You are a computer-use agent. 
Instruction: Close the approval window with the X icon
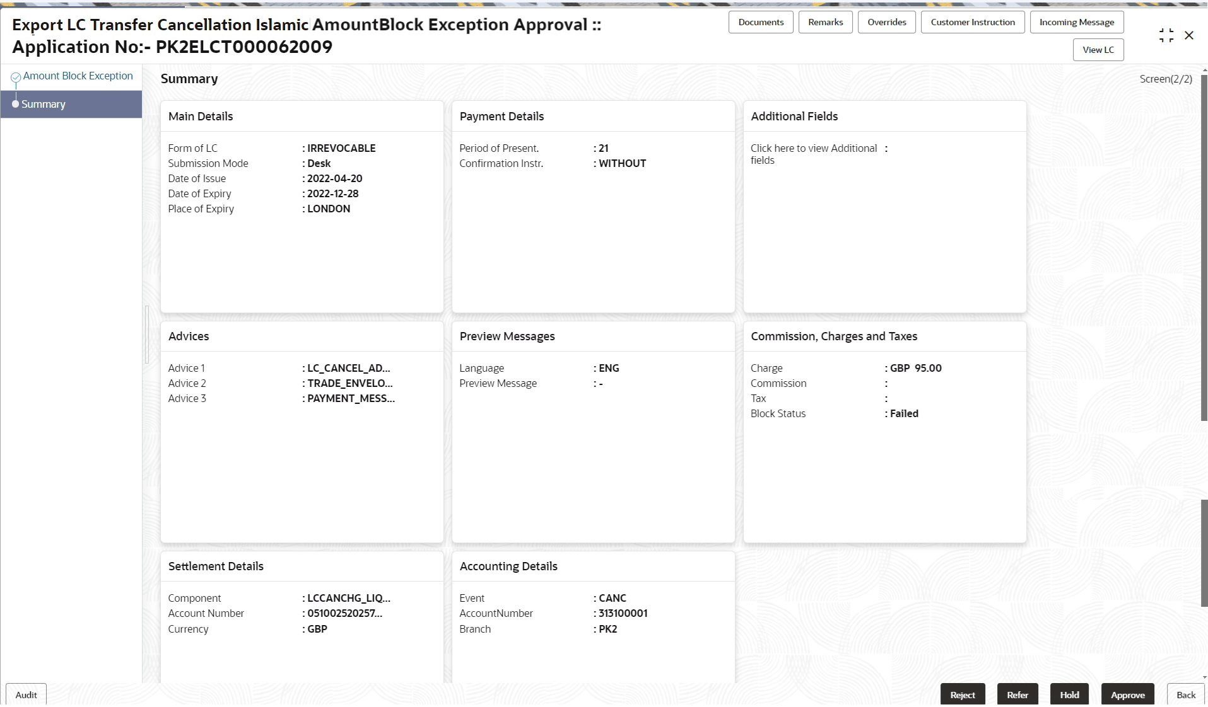(1189, 35)
